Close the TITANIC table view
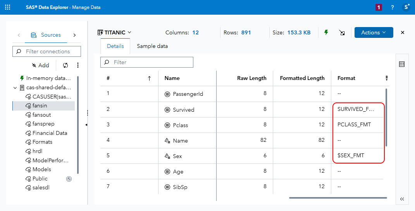This screenshot has height=211, width=415. (403, 32)
